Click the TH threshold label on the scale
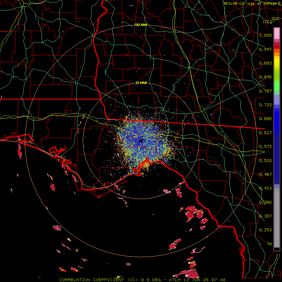282x282 pixels. [x=269, y=244]
